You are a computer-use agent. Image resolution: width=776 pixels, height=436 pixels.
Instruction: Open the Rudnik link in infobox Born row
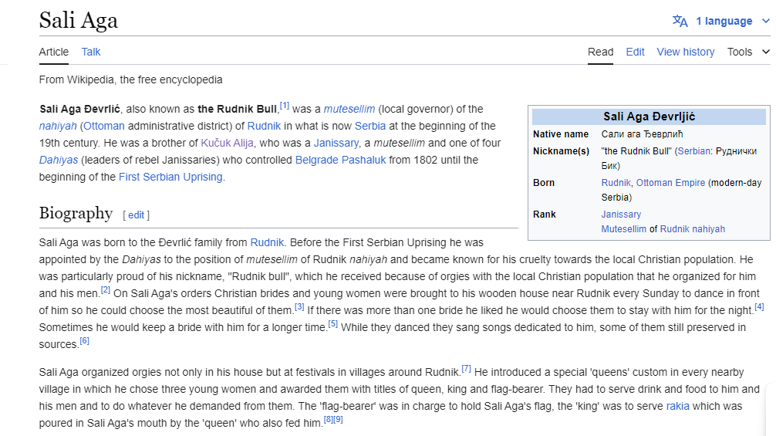[x=616, y=183]
